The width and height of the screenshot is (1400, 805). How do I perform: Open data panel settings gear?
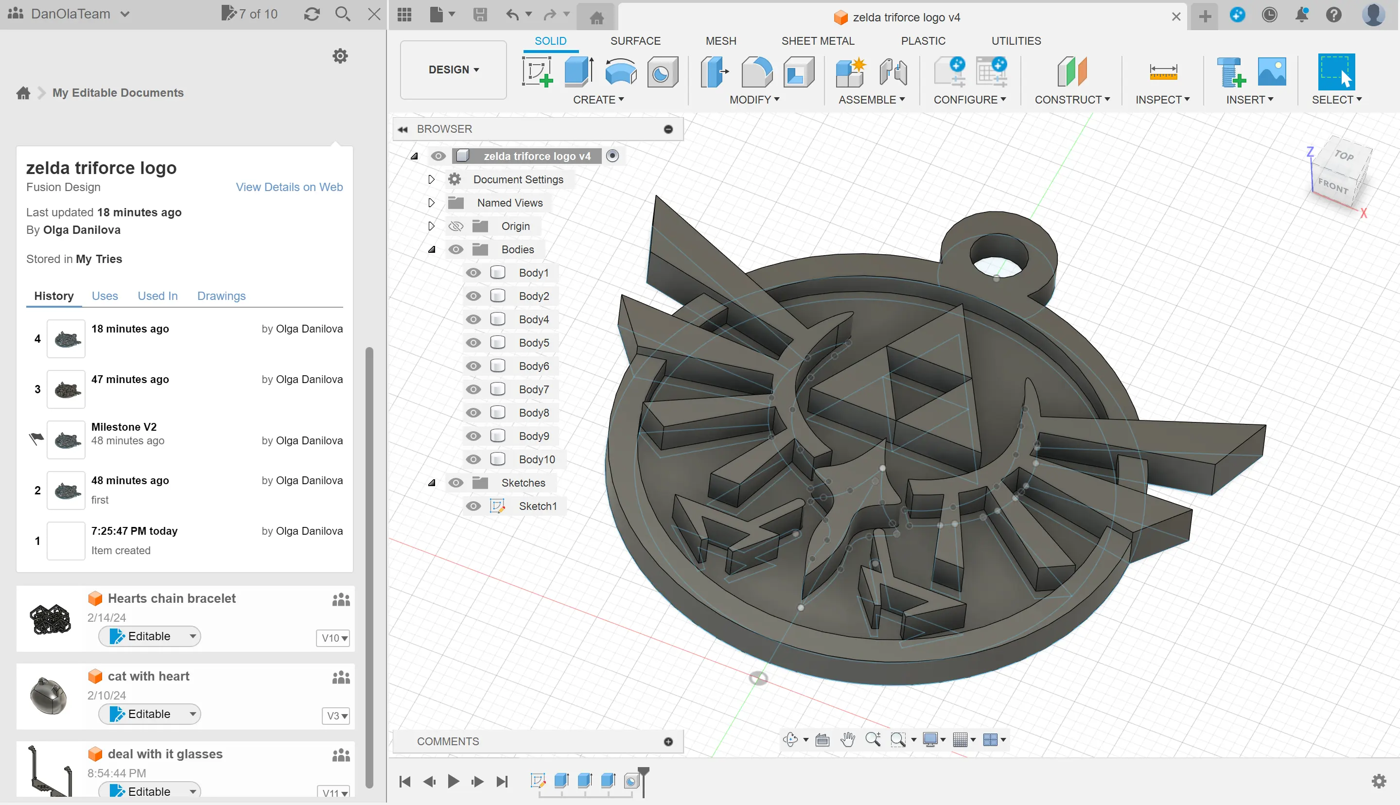(x=340, y=56)
